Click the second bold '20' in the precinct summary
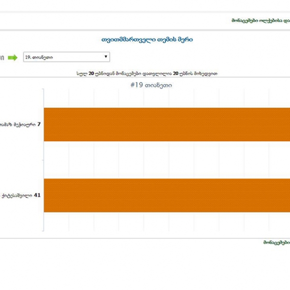Viewport: 290px width, 290px height. [x=177, y=73]
